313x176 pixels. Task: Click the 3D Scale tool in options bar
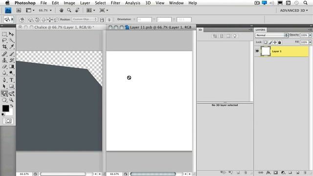point(57,20)
